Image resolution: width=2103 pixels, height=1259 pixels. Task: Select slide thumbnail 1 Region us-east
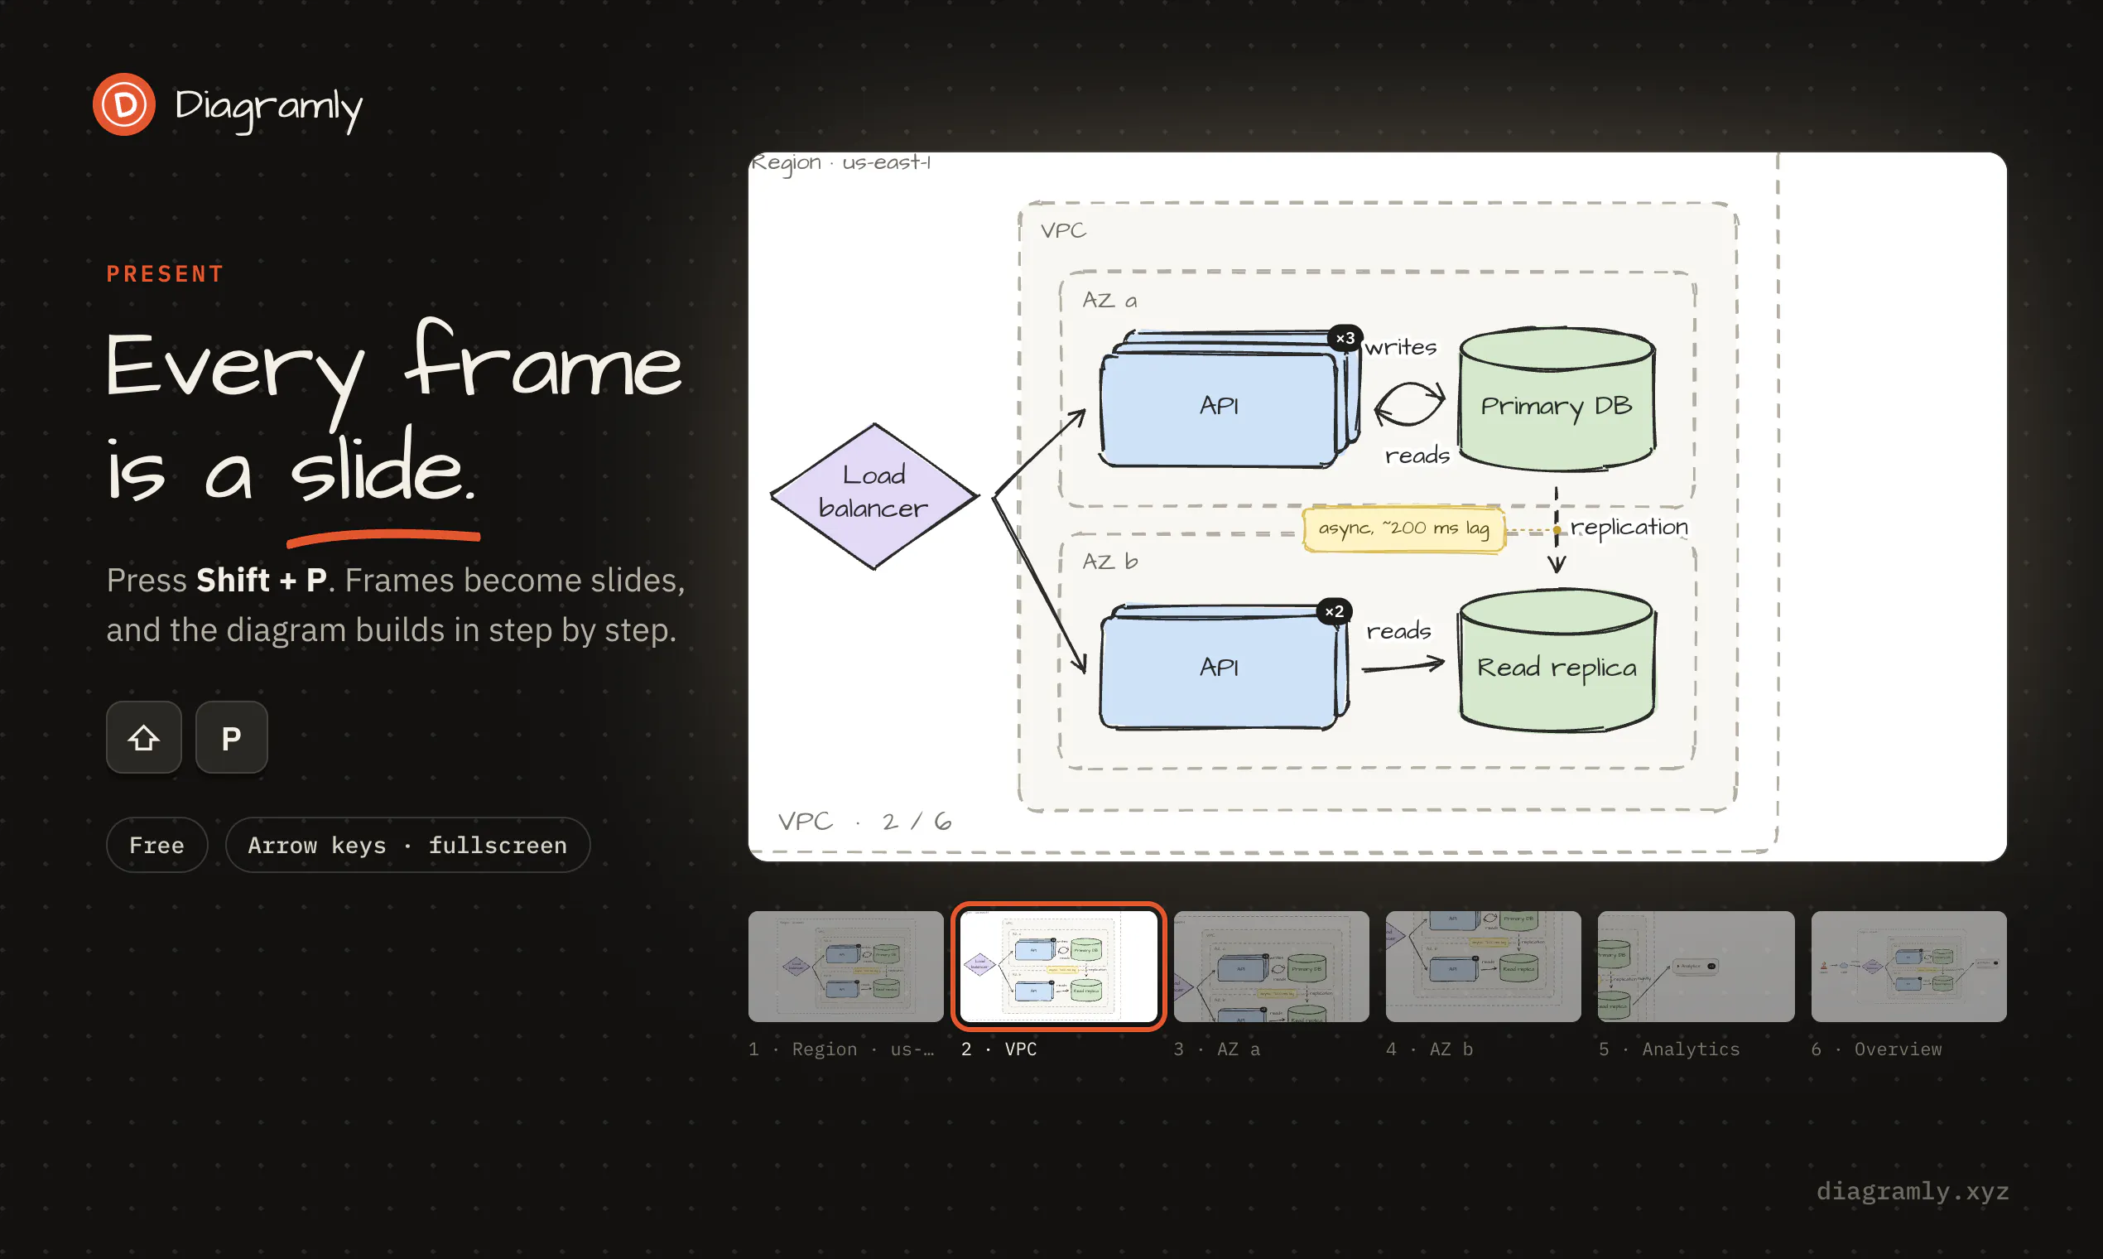845,967
